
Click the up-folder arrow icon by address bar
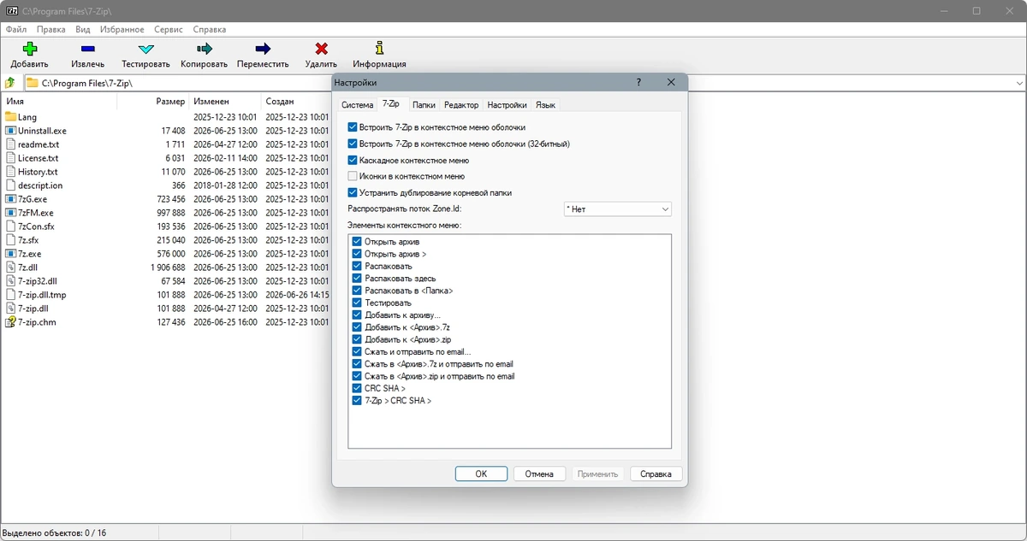point(10,83)
